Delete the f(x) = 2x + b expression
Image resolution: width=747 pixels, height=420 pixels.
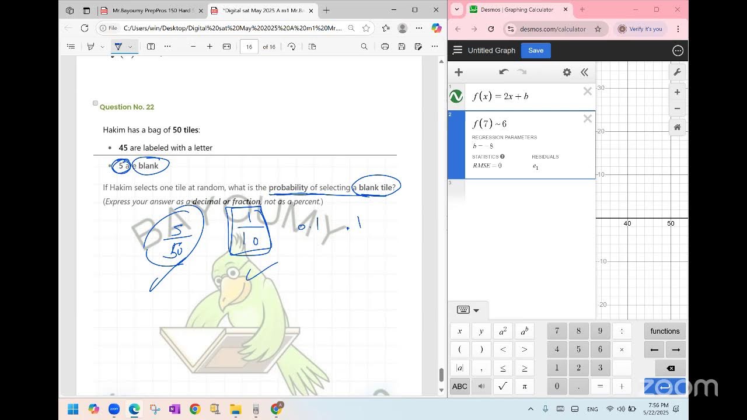coord(588,91)
